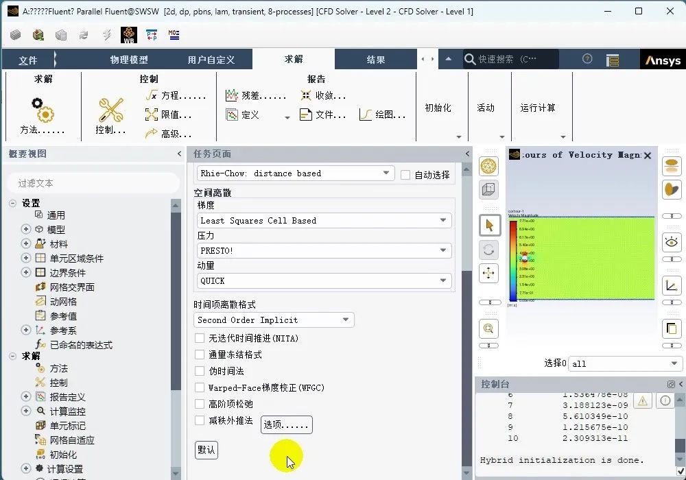Open the 动量 QUICK dropdown
The height and width of the screenshot is (480, 686).
click(x=324, y=281)
